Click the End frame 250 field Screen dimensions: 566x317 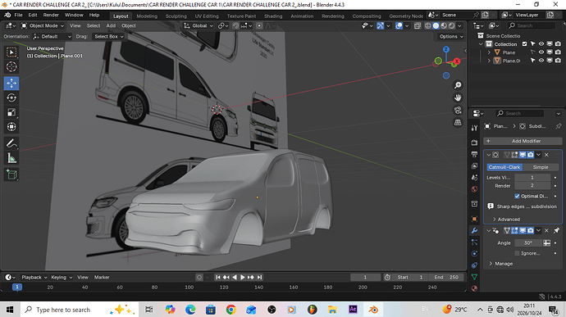(446, 278)
